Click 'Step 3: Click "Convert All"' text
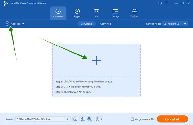Screen dimensions: 193x125 [x=73, y=92]
